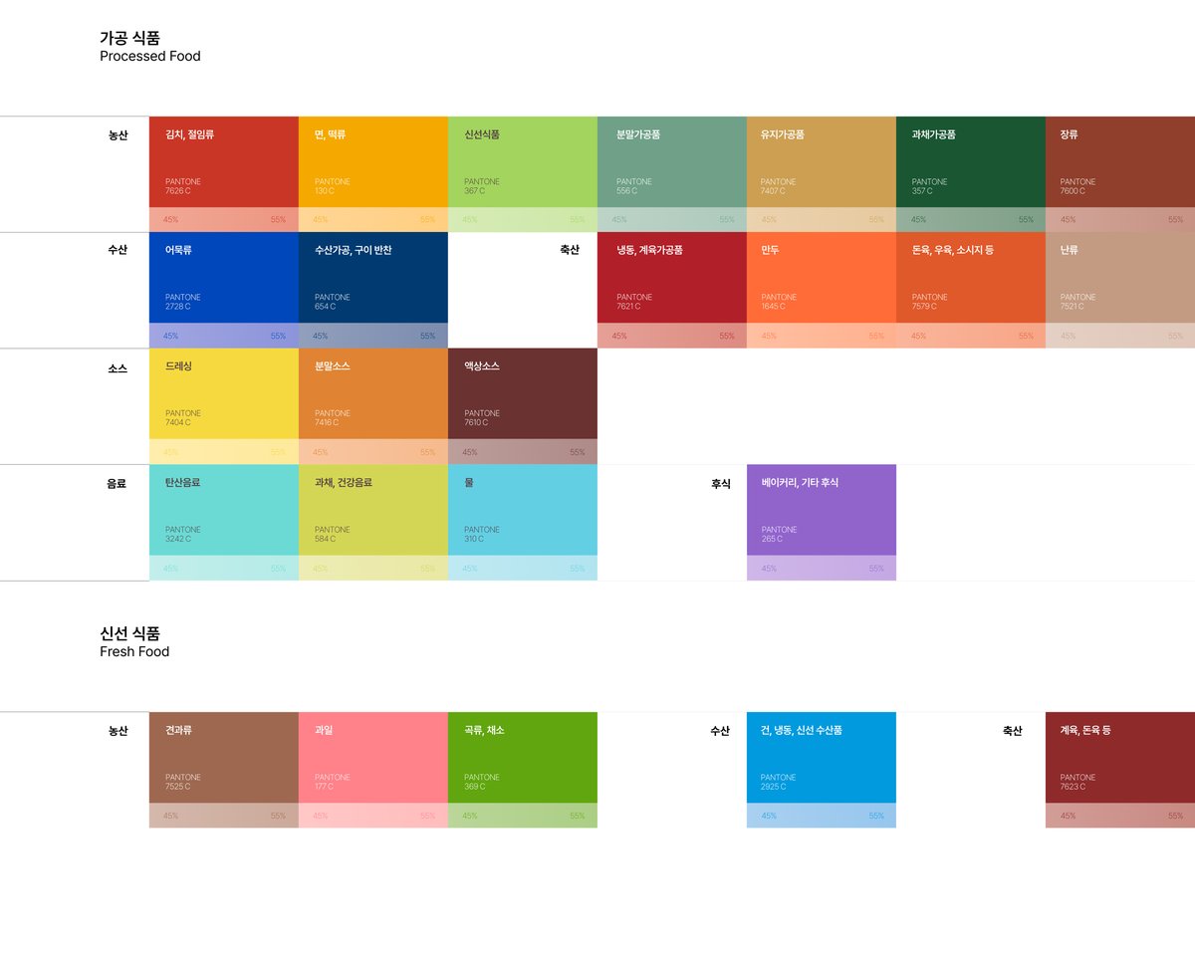Select the navy 수산가공, 구이 반찬 swatch
Viewport: 1195px width, 955px height.
[372, 278]
